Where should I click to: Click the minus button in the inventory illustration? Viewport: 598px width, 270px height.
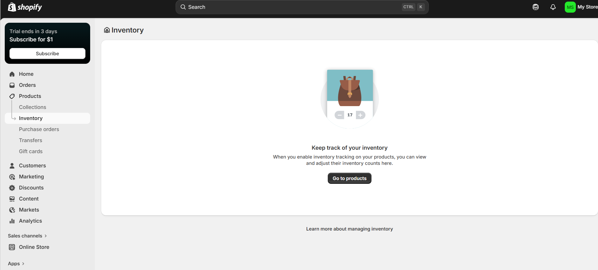[x=339, y=115]
